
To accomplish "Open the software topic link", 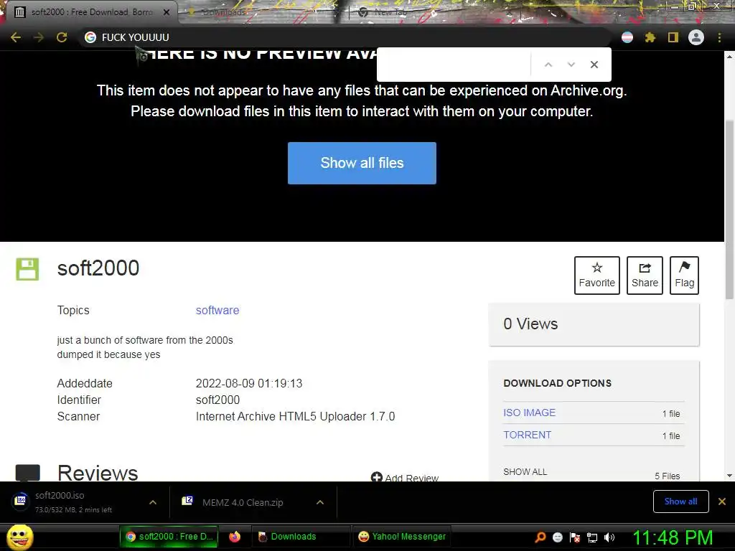I will (x=217, y=310).
